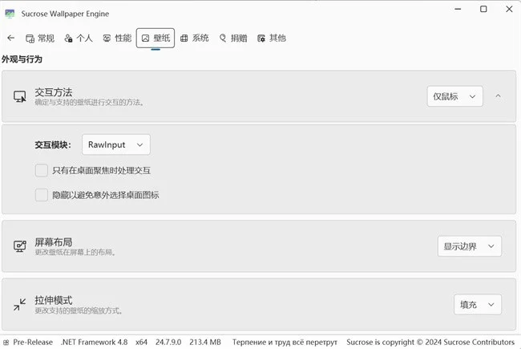Image resolution: width=521 pixels, height=349 pixels.
Task: Select the 壁纸 (Wallpaper) tab
Action: point(155,39)
